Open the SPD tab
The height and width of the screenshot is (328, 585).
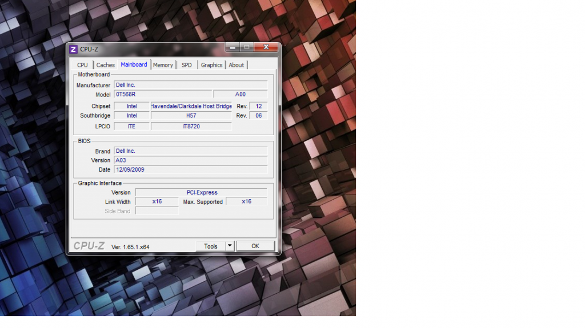pyautogui.click(x=187, y=65)
